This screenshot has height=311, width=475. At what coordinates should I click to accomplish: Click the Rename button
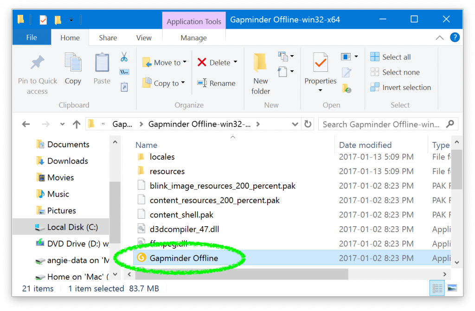pyautogui.click(x=216, y=83)
